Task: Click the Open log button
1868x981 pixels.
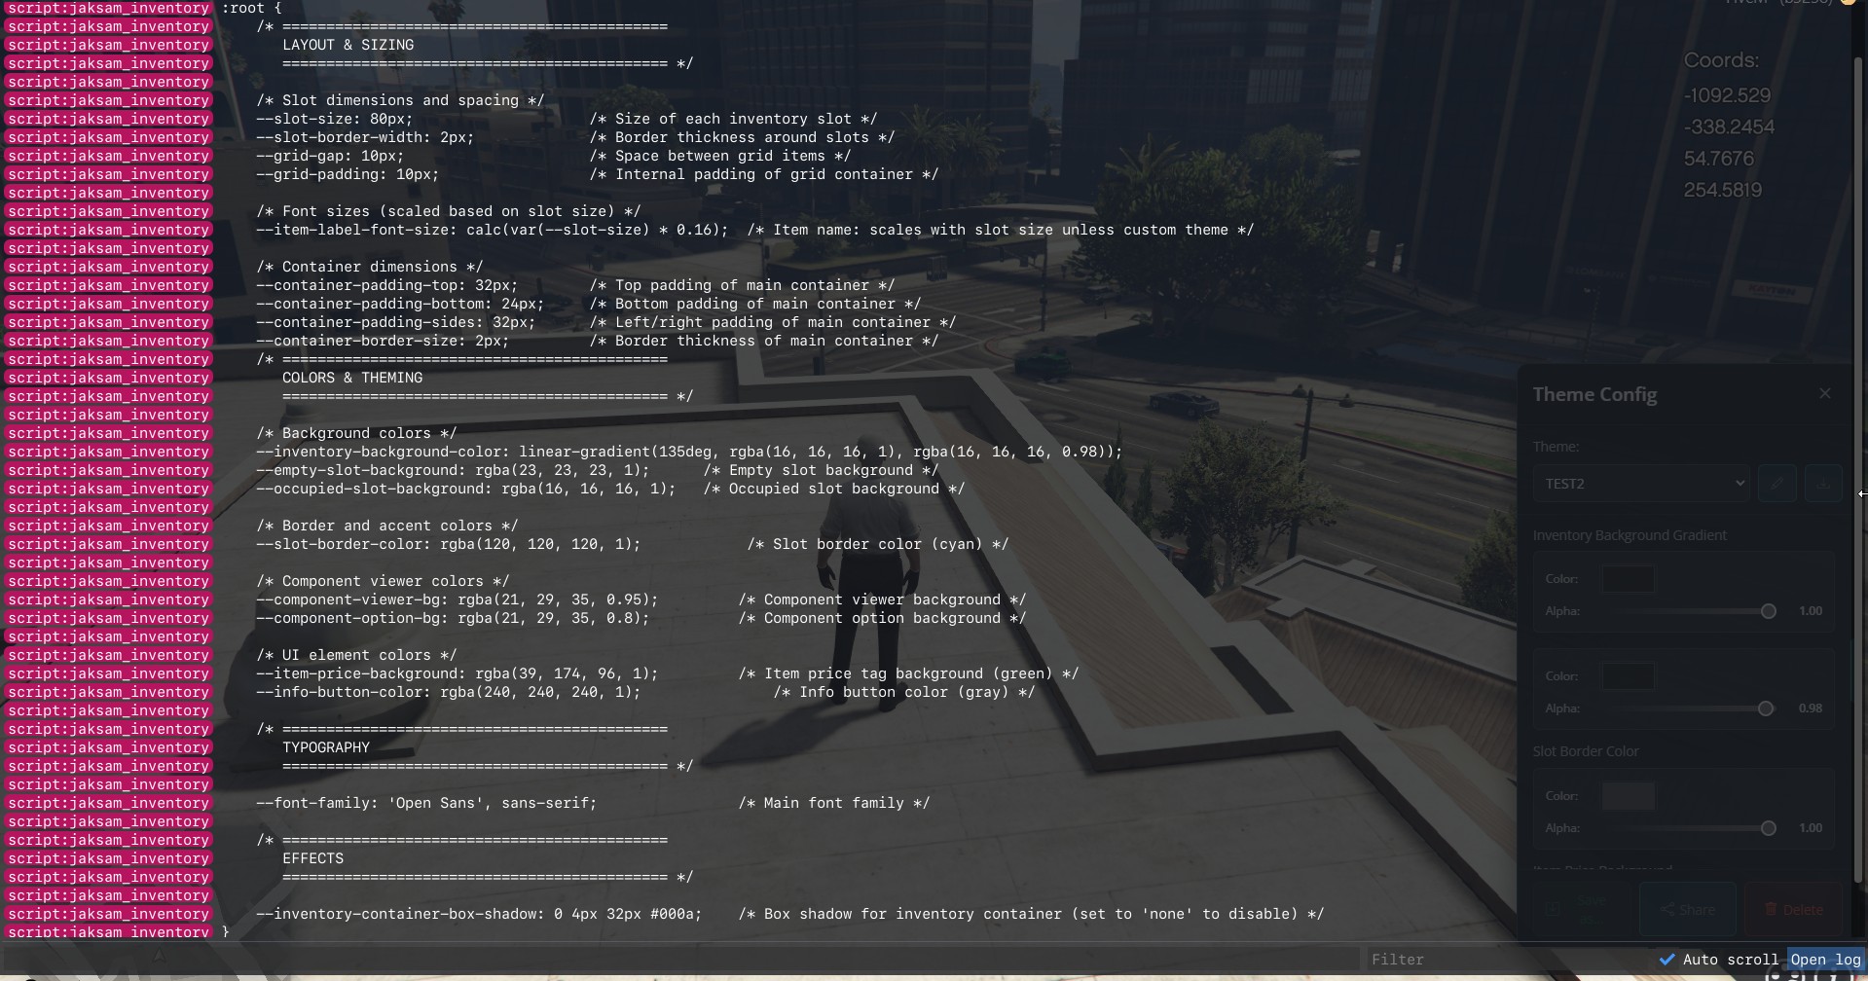Action: point(1825,960)
